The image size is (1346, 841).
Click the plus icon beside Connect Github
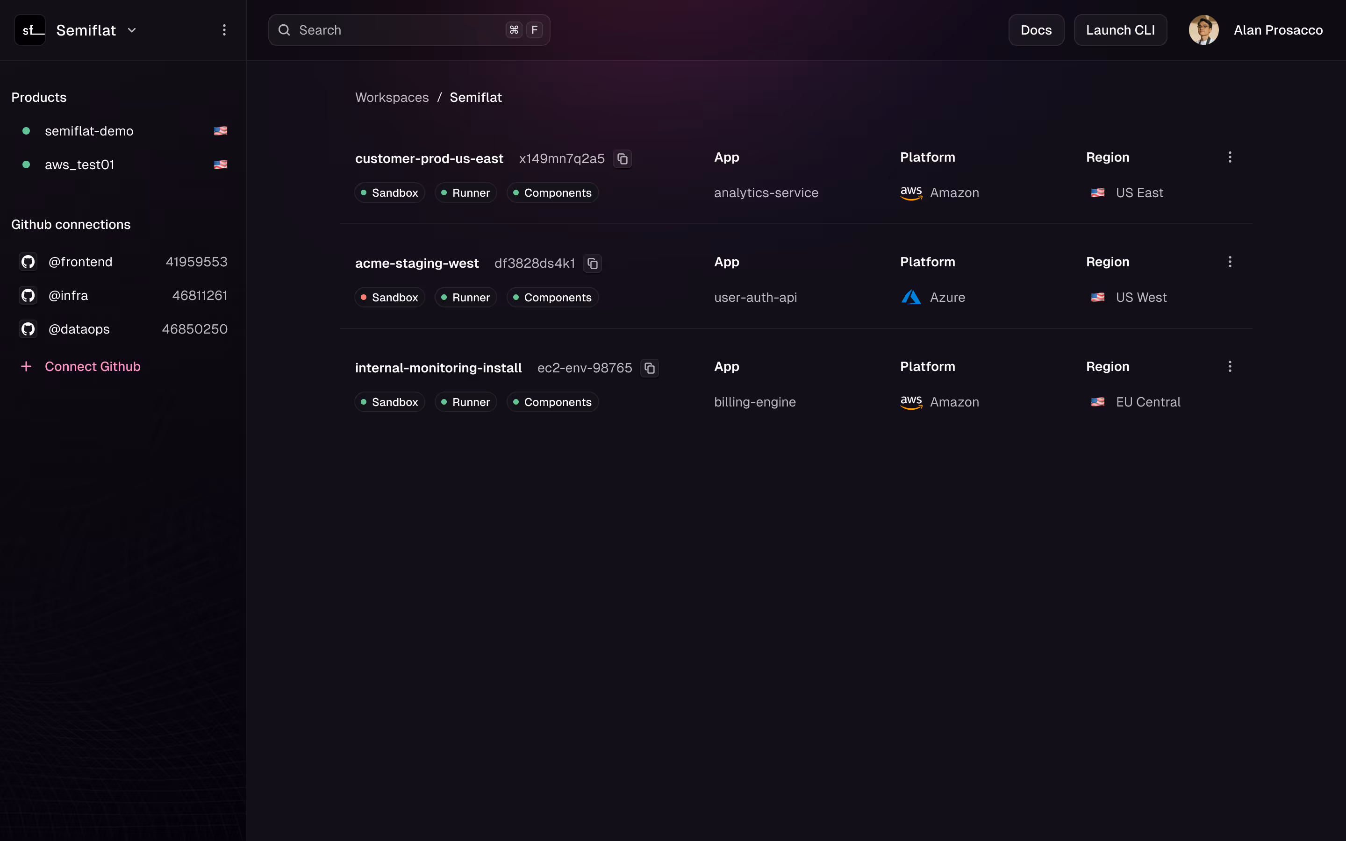(26, 367)
